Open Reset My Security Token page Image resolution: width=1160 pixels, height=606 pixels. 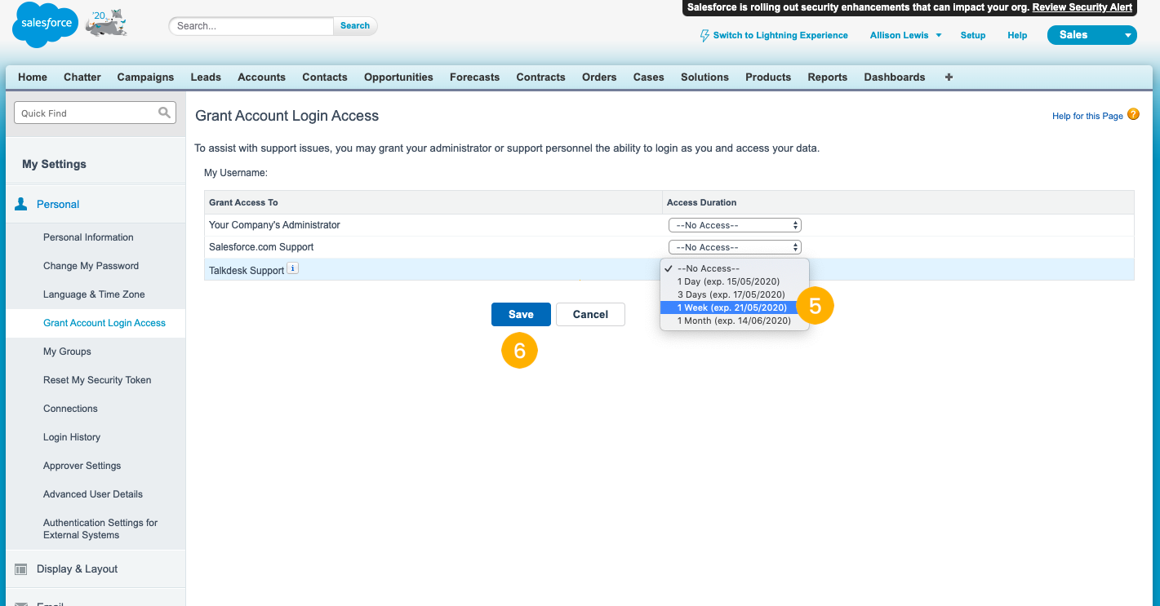(97, 380)
